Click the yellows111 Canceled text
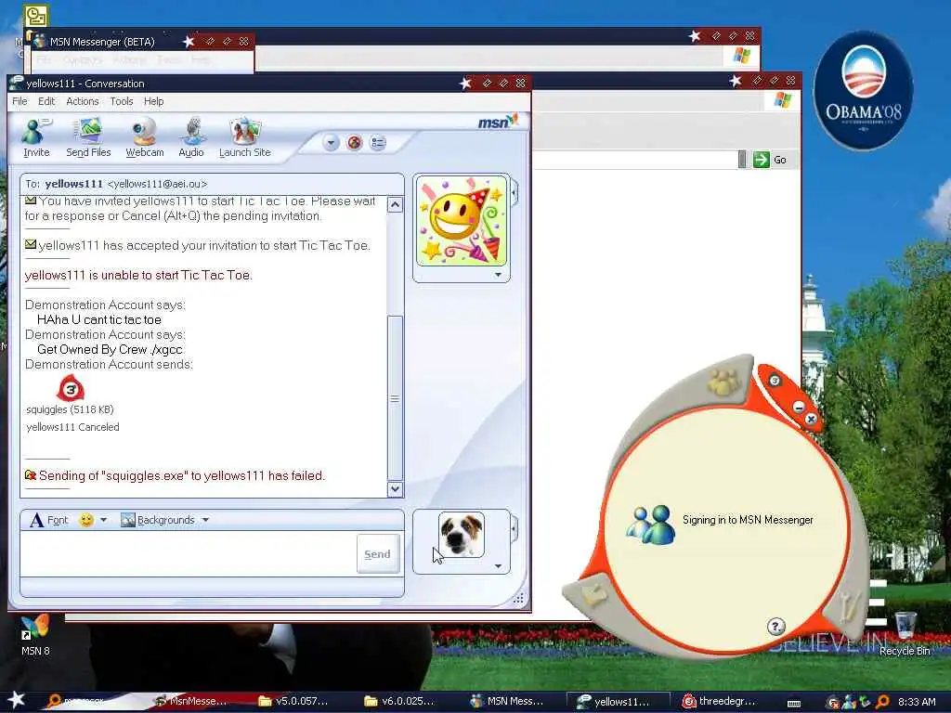Image resolution: width=951 pixels, height=713 pixels. (72, 427)
